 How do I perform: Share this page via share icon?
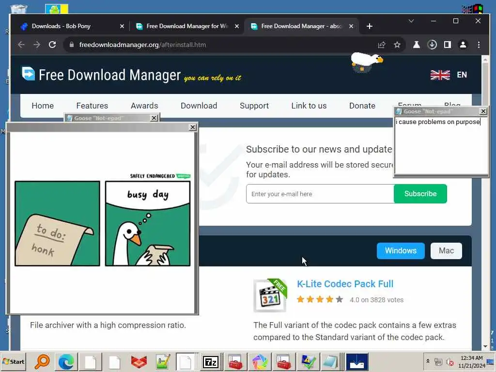[x=382, y=45]
